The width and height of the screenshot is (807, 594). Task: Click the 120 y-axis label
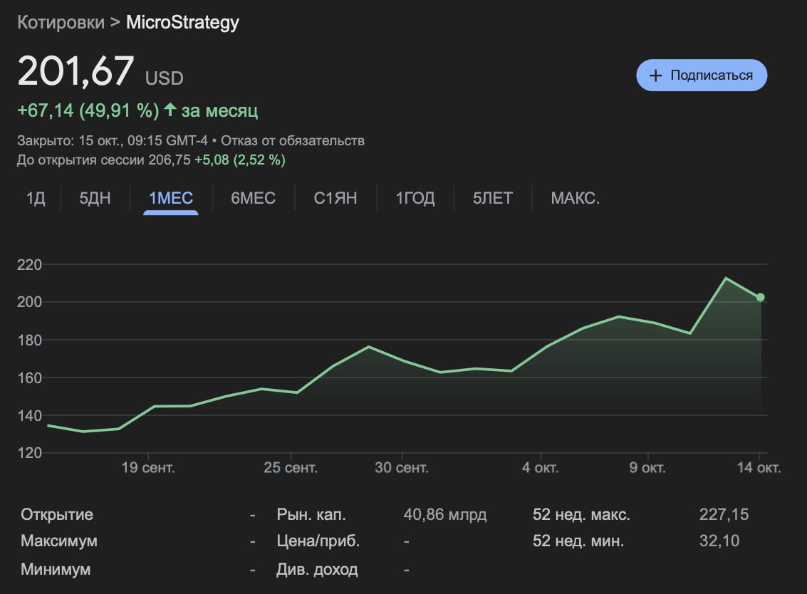29,453
